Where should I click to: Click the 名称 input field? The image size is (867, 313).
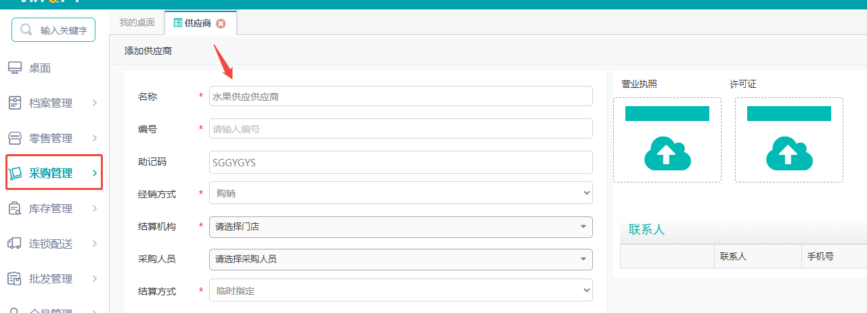[401, 97]
